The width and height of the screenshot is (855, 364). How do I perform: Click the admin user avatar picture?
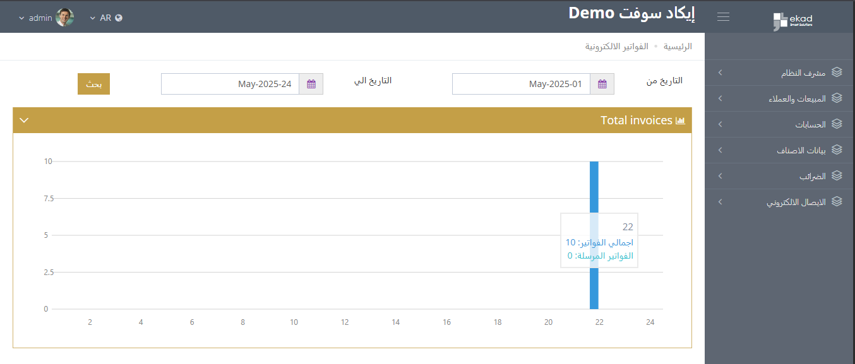click(64, 18)
